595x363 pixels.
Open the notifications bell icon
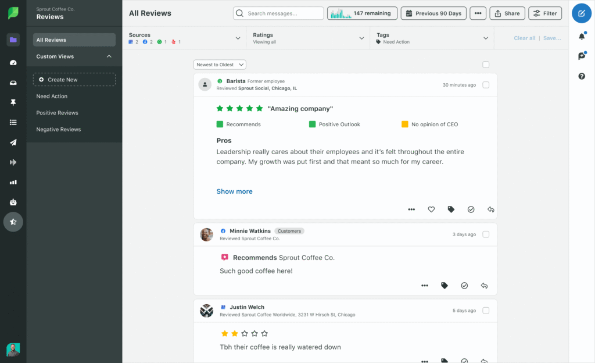(582, 36)
